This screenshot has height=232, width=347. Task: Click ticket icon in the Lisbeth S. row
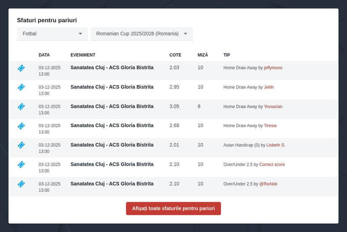coord(21,145)
